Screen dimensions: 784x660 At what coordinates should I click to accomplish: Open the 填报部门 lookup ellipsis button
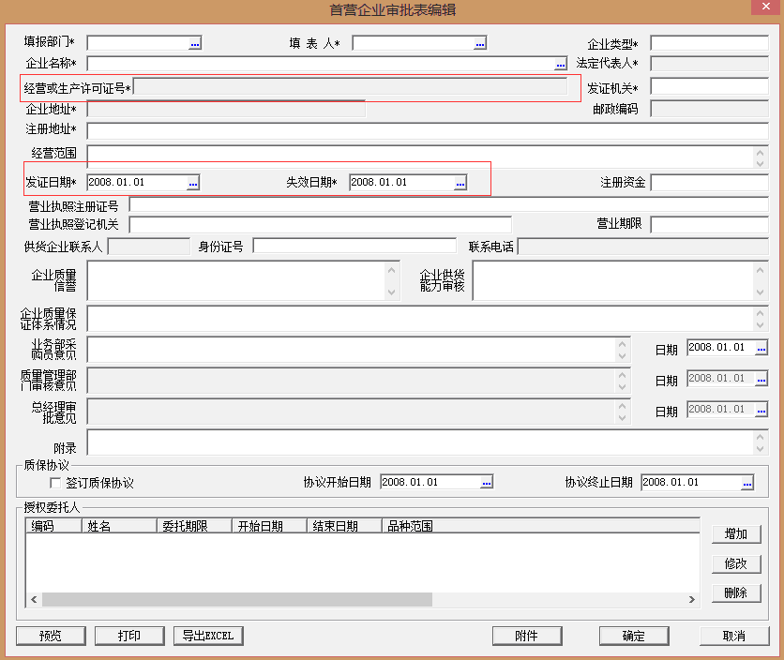point(194,43)
